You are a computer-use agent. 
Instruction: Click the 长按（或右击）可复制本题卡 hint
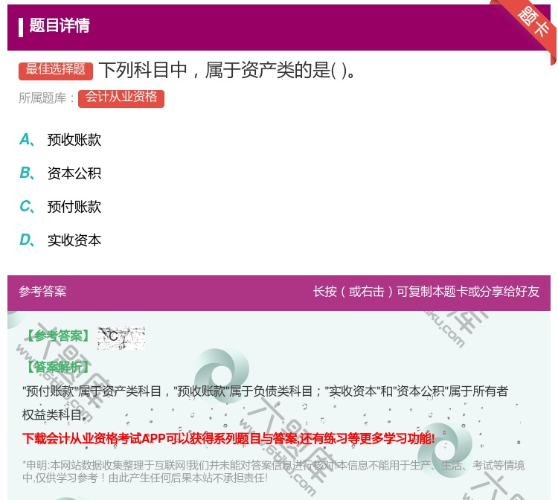point(426,292)
